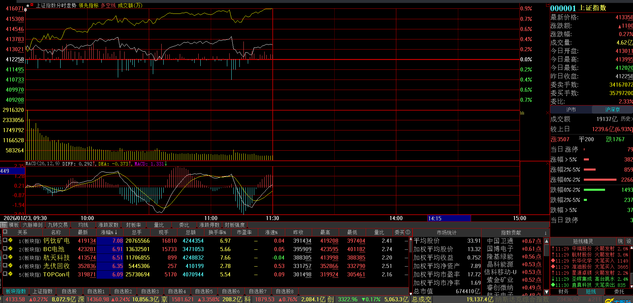Open the 历史 history link beside 成交额
The image size is (633, 303).
(x=626, y=119)
